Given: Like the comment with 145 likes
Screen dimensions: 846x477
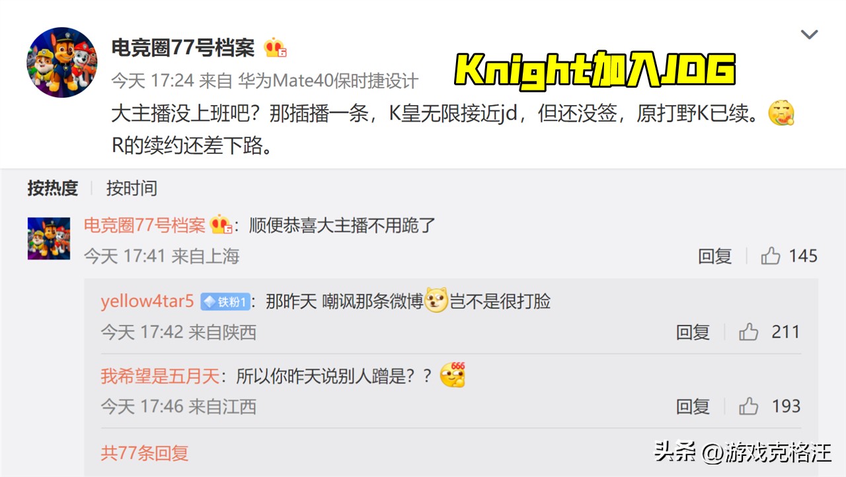Looking at the screenshot, I should pos(789,256).
